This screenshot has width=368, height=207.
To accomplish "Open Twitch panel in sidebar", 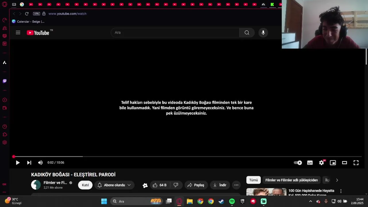I will click(5, 81).
